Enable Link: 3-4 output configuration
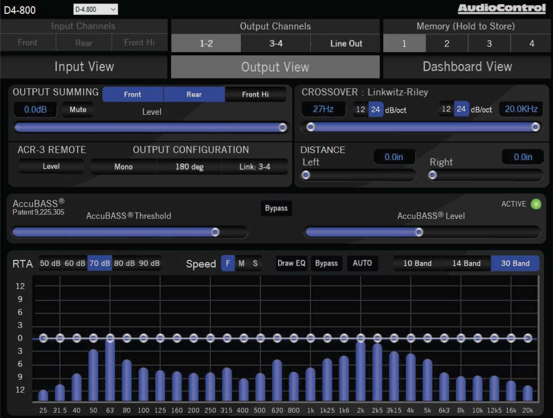Viewport: 553px width, 418px height. [255, 167]
